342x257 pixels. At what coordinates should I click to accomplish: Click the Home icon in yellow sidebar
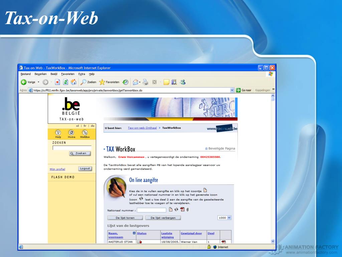tap(71, 134)
